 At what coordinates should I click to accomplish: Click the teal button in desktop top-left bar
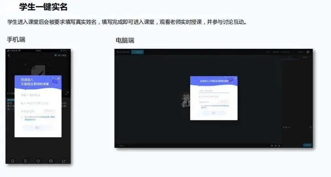click(x=137, y=52)
